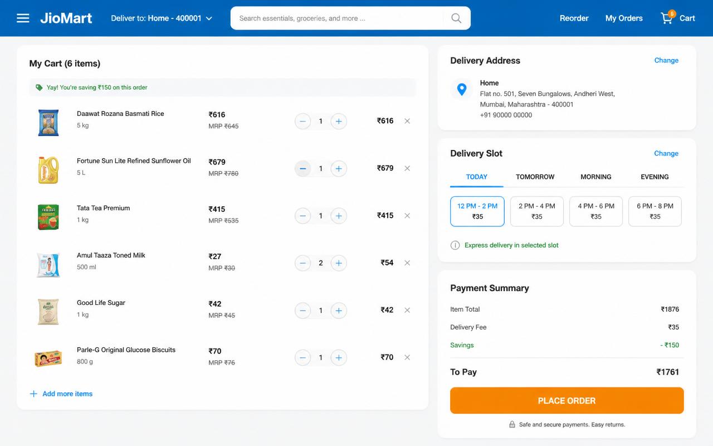The height and width of the screenshot is (446, 713).
Task: Remove Daawat Rozana Basmati Rice from cart
Action: 407,121
